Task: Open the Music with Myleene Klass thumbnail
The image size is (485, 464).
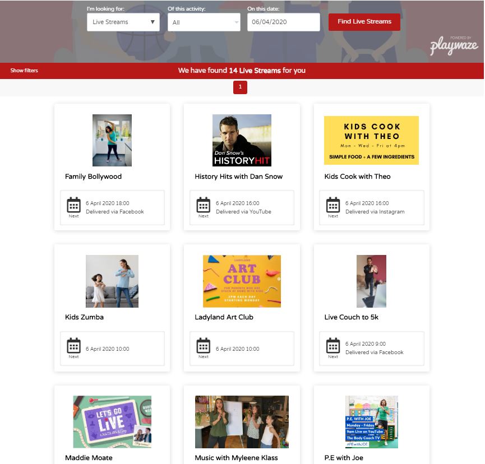Action: click(x=242, y=421)
